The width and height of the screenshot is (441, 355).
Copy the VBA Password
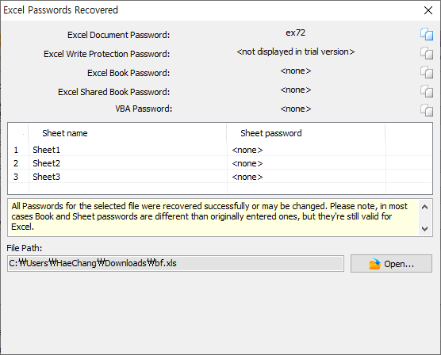tap(427, 110)
